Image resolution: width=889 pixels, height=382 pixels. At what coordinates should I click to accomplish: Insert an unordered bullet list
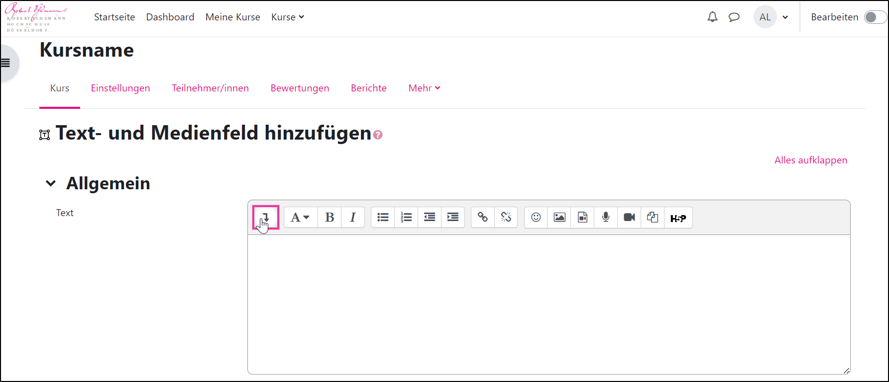pos(383,217)
